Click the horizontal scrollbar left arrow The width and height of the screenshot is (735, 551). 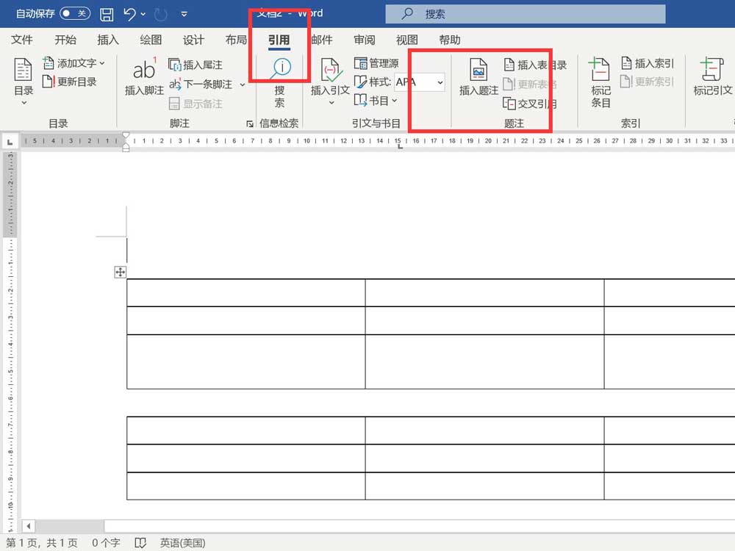[x=29, y=526]
